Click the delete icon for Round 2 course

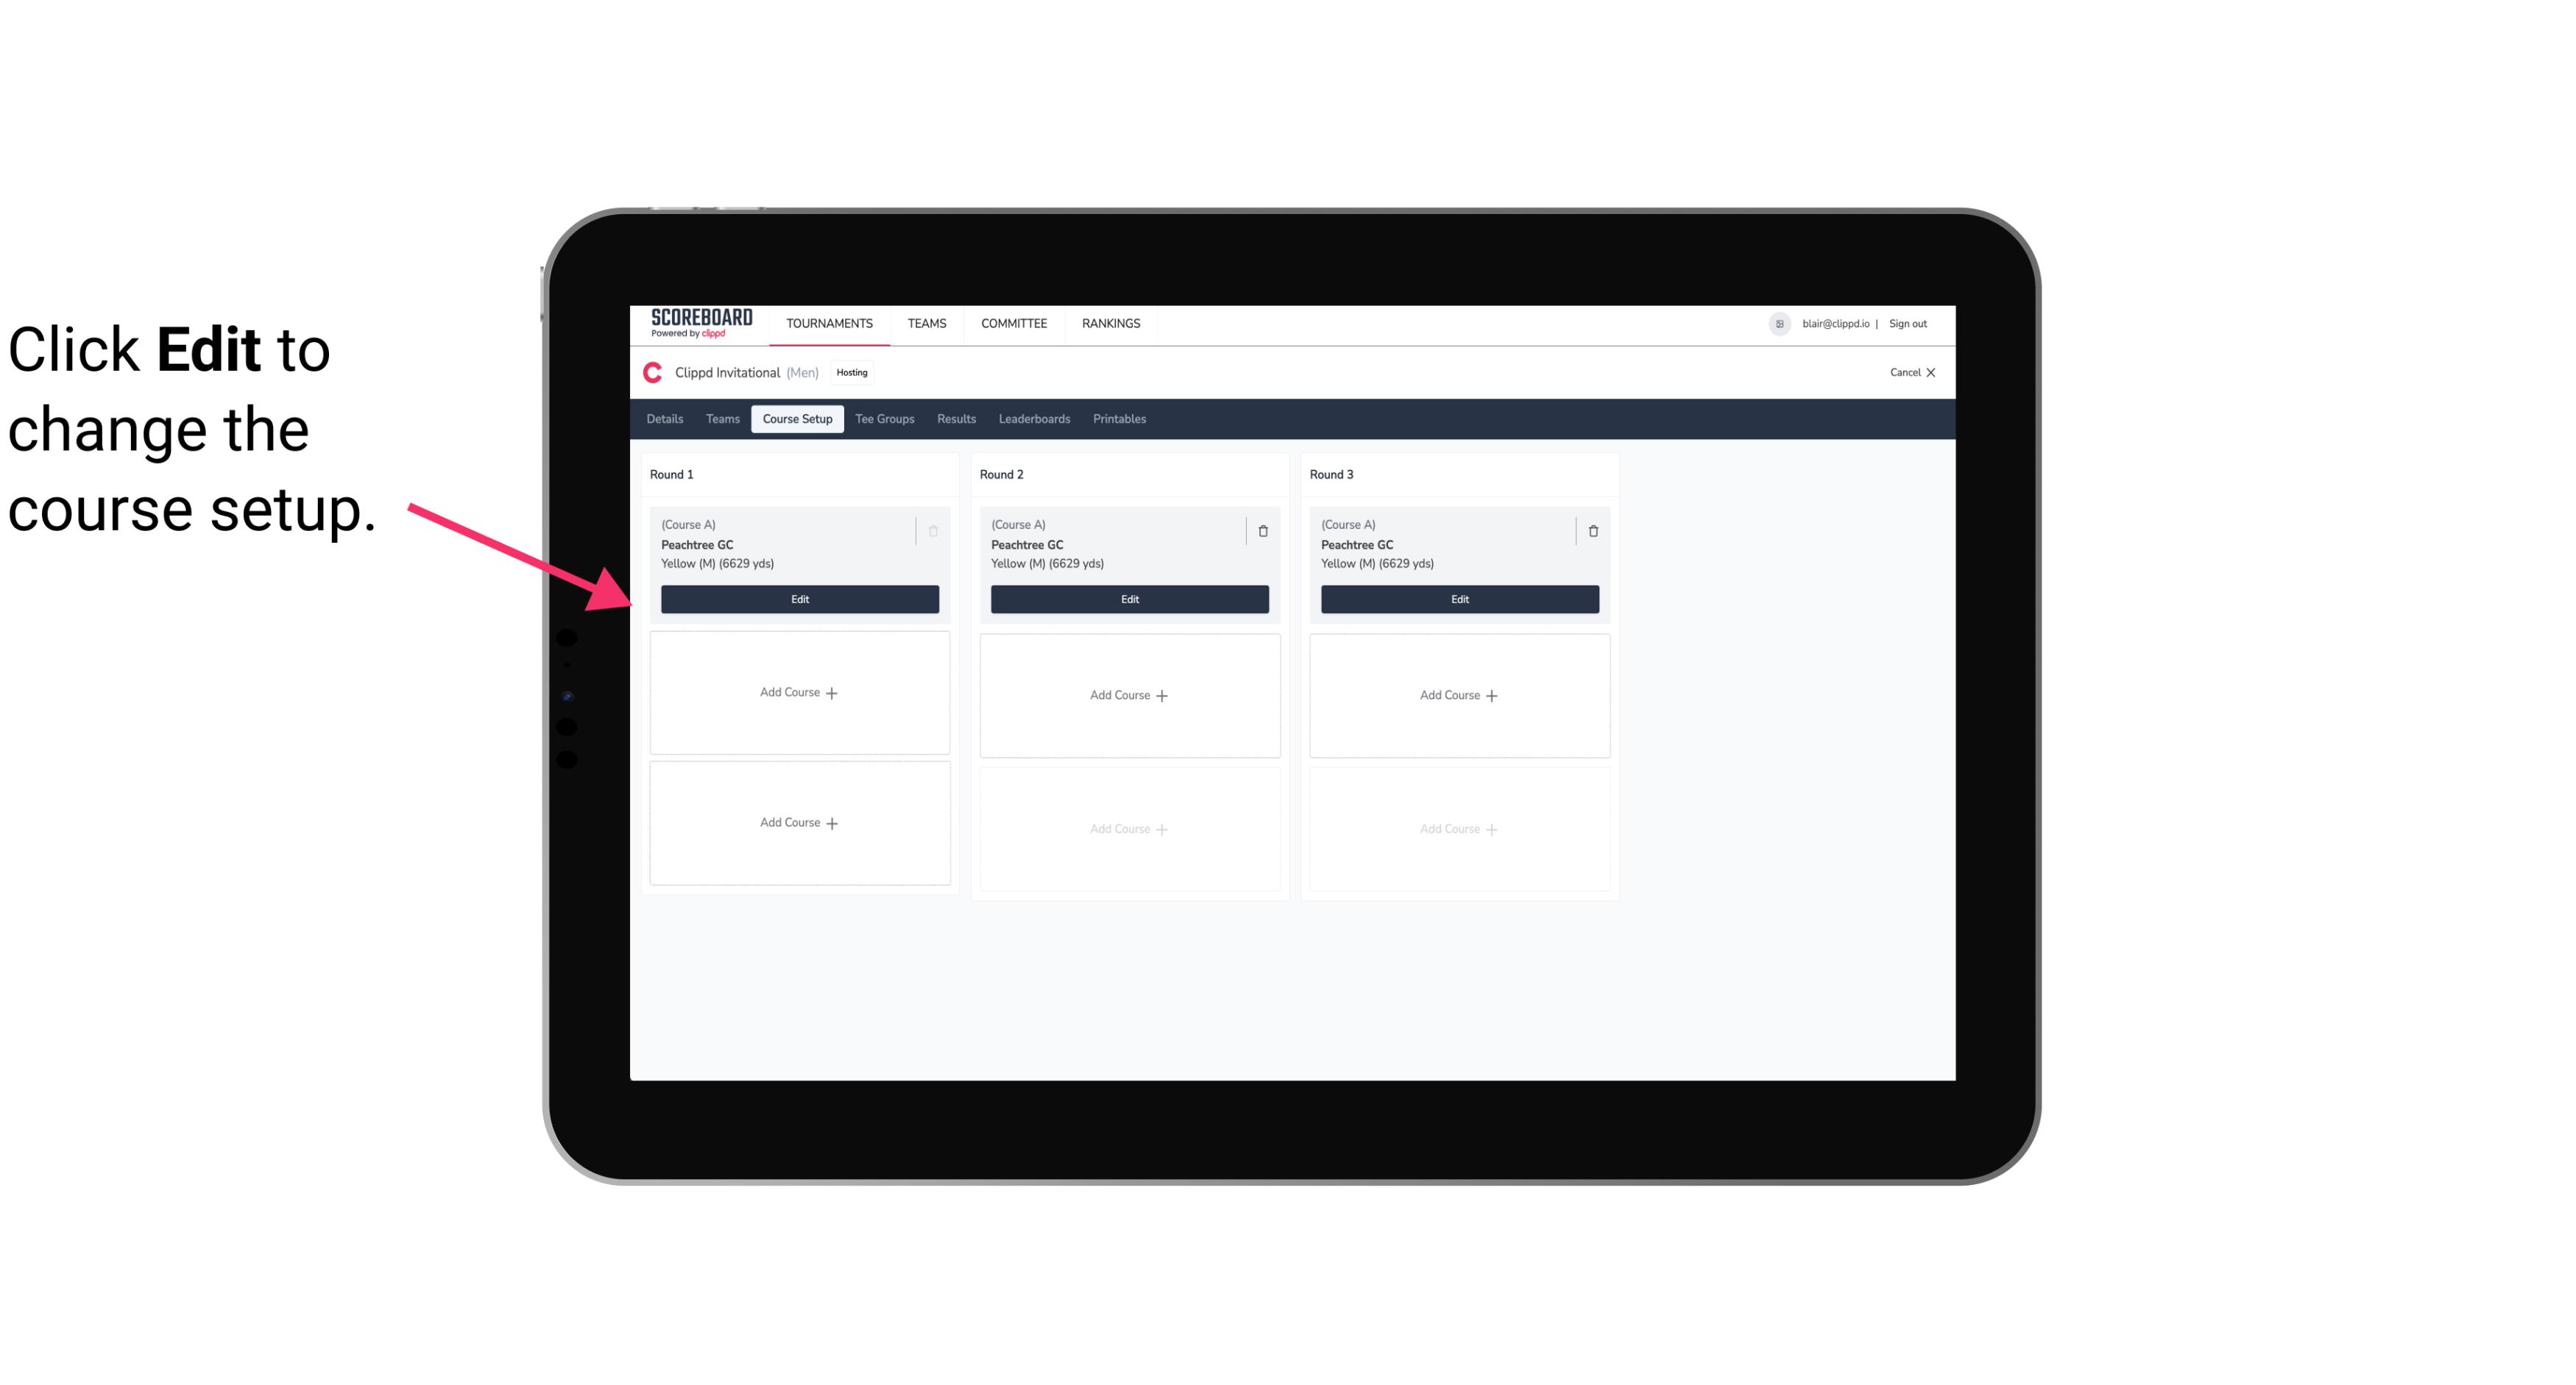click(1262, 530)
